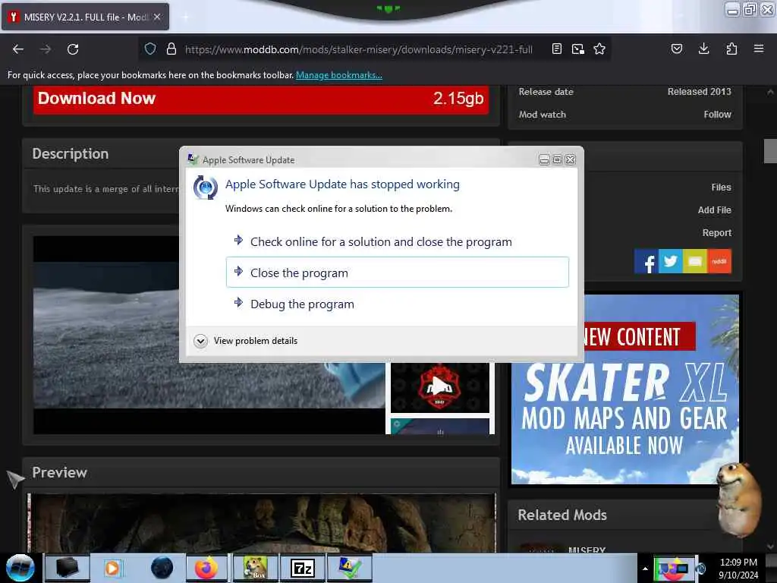Click the Add File link
Viewport: 777px width, 583px height.
[x=714, y=210]
